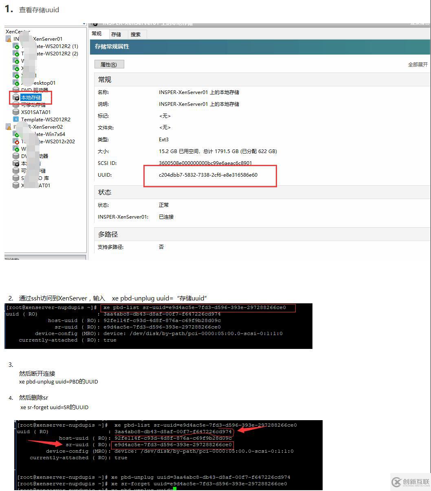Click the xe pbd-unplug command in second terminal
Image resolution: width=431 pixels, height=491 pixels.
pos(201,477)
